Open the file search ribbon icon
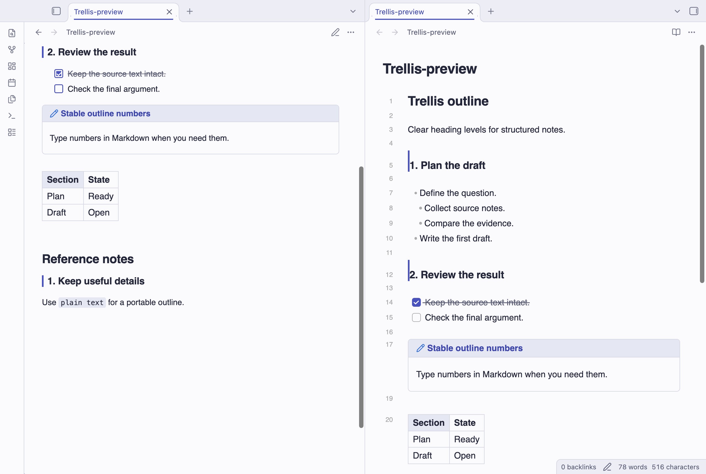 tap(12, 33)
